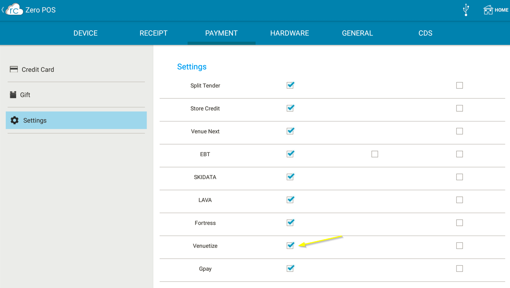Check the right-side box for Fortress
This screenshot has width=510, height=288.
click(460, 223)
